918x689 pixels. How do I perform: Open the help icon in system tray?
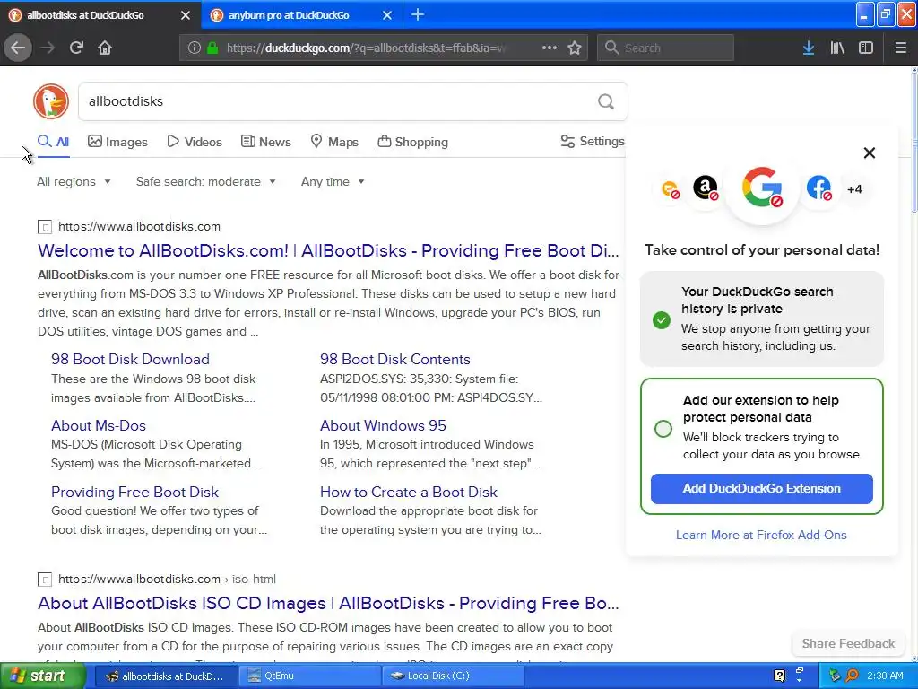pyautogui.click(x=779, y=676)
